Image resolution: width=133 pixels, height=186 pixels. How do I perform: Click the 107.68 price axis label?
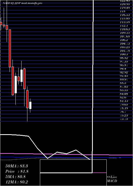(x=125, y=36)
